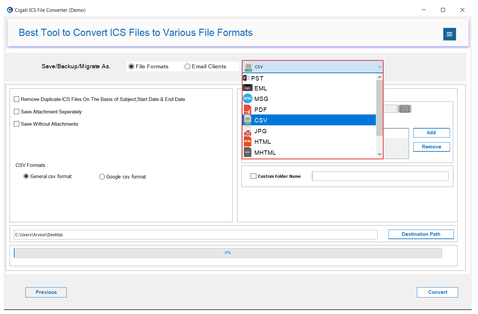Tick Save Attachment Seperately checkbox
Image resolution: width=478 pixels, height=314 pixels.
17,111
